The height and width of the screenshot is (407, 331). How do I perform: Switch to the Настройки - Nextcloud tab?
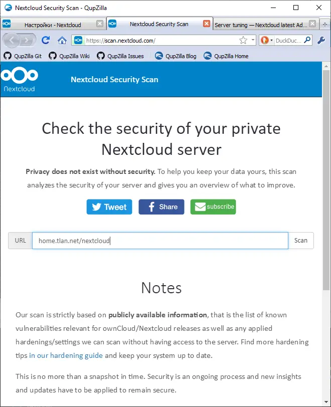pyautogui.click(x=53, y=25)
